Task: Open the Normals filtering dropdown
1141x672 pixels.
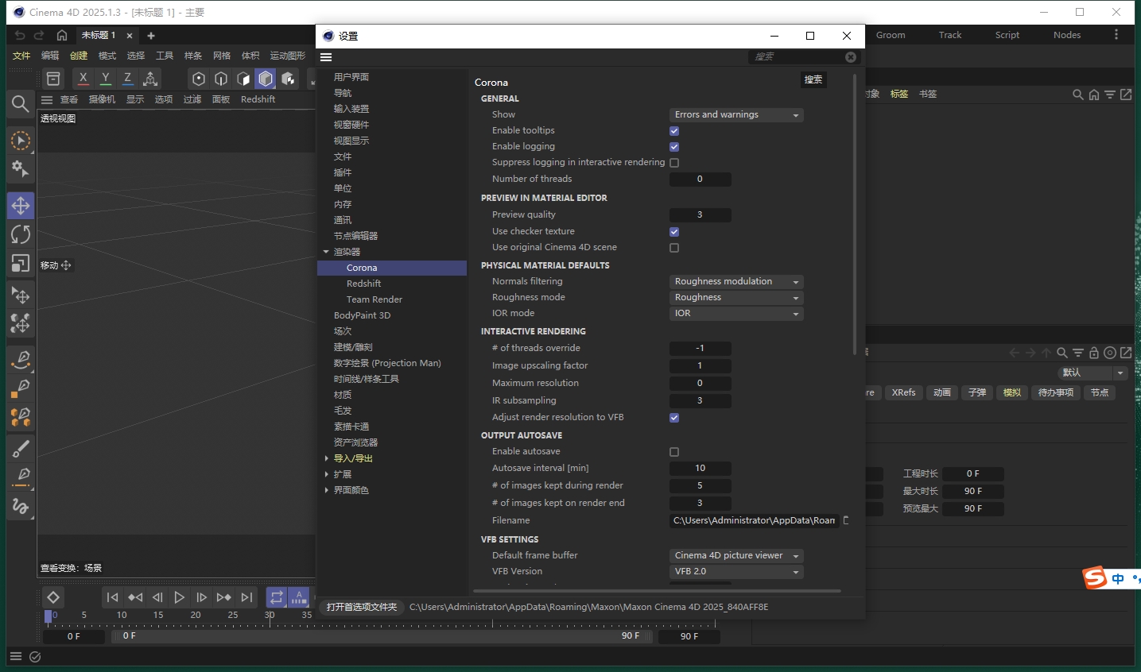Action: pos(735,282)
